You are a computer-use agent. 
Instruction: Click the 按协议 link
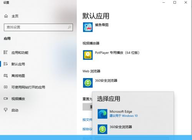click(x=88, y=129)
